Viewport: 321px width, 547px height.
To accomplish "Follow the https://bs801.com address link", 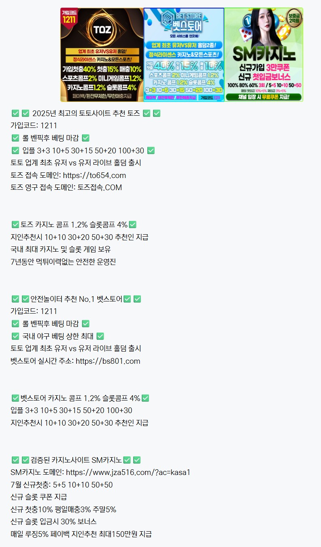I will click(x=108, y=361).
